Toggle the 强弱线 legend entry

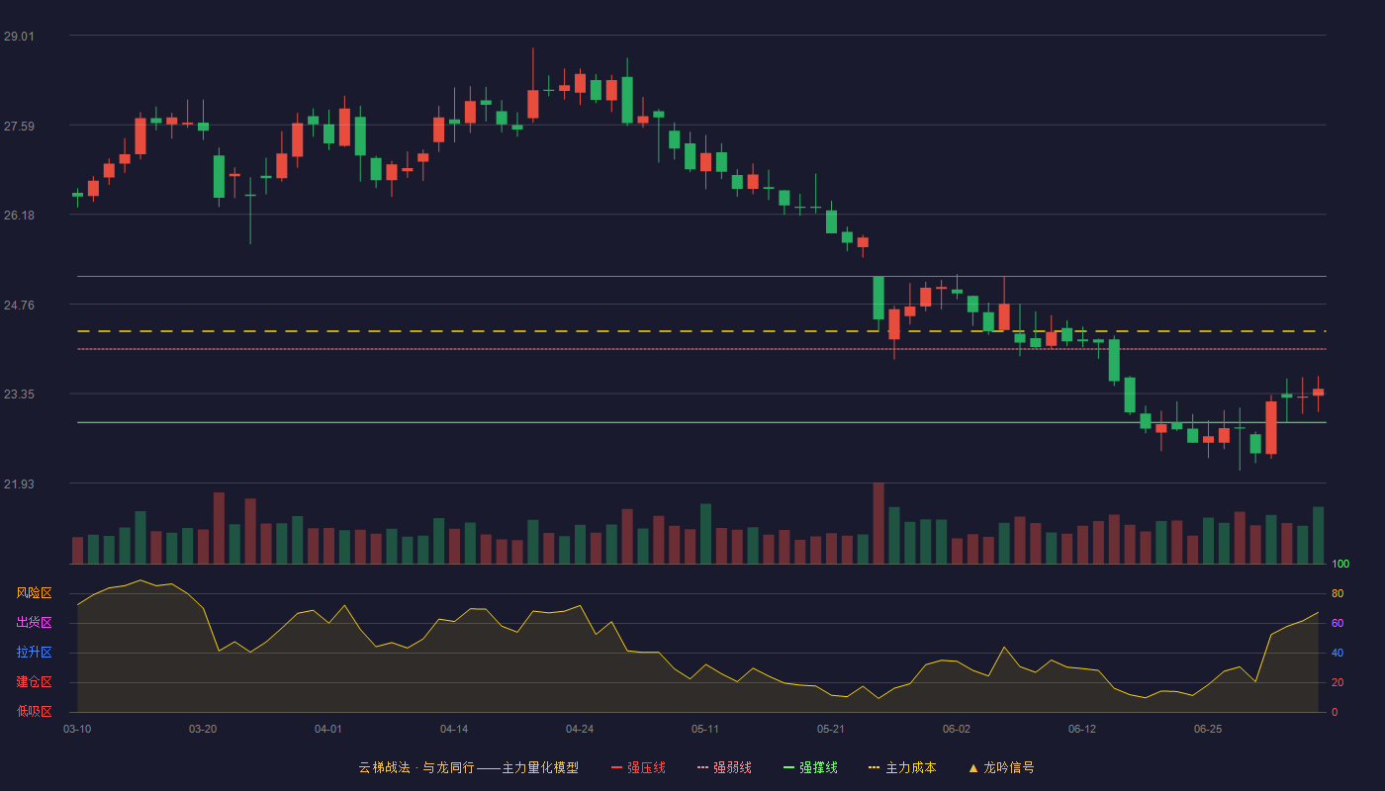click(724, 767)
